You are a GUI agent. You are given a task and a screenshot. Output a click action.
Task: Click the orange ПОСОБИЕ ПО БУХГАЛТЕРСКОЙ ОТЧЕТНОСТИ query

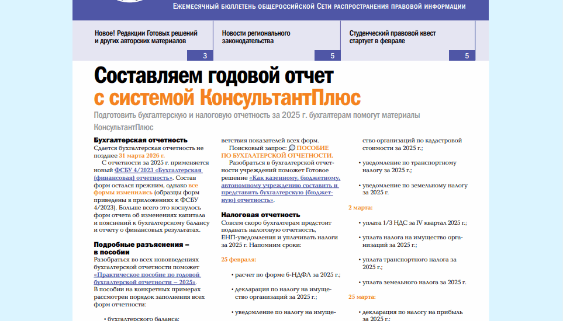pyautogui.click(x=277, y=156)
